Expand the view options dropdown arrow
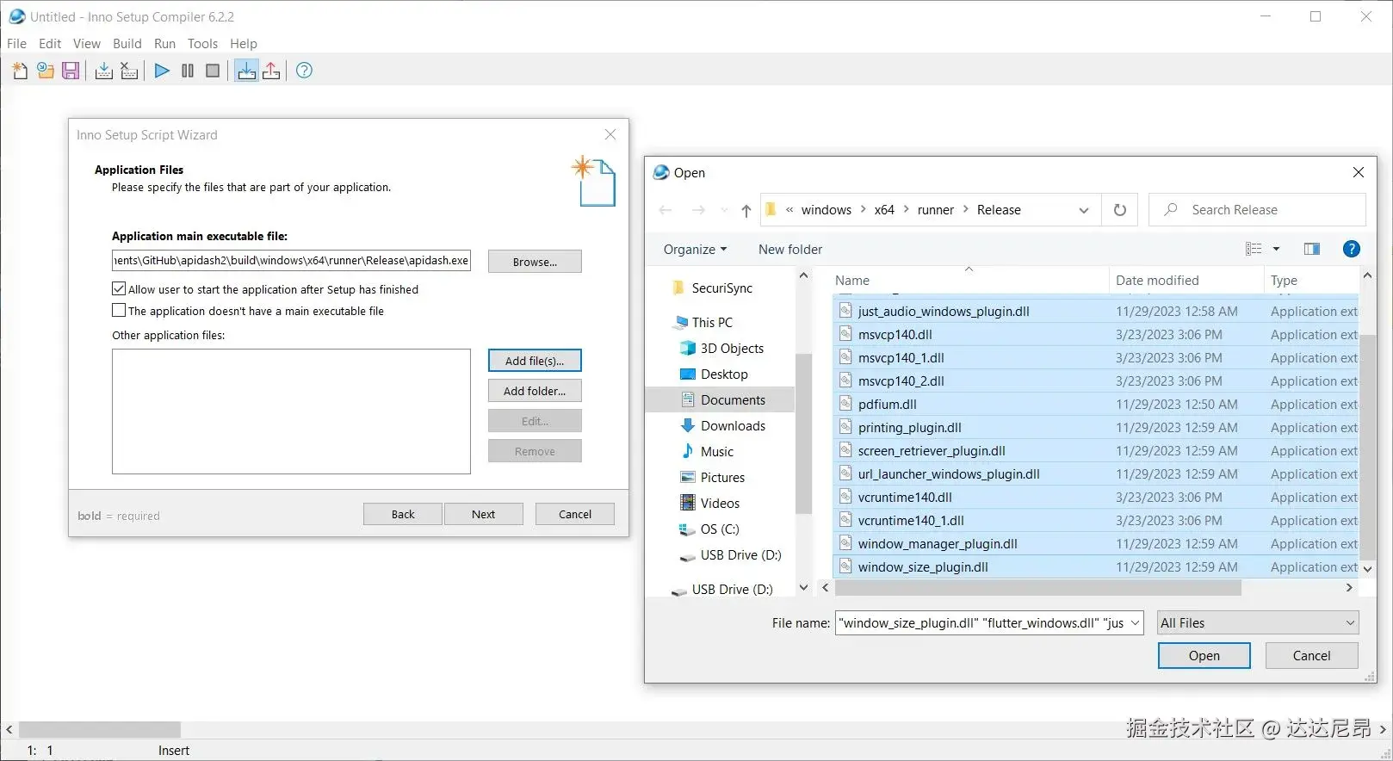 (x=1276, y=249)
